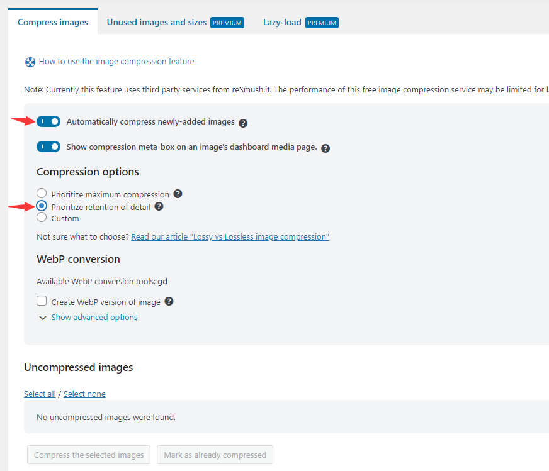Click Compress the selected images button

[x=88, y=455]
